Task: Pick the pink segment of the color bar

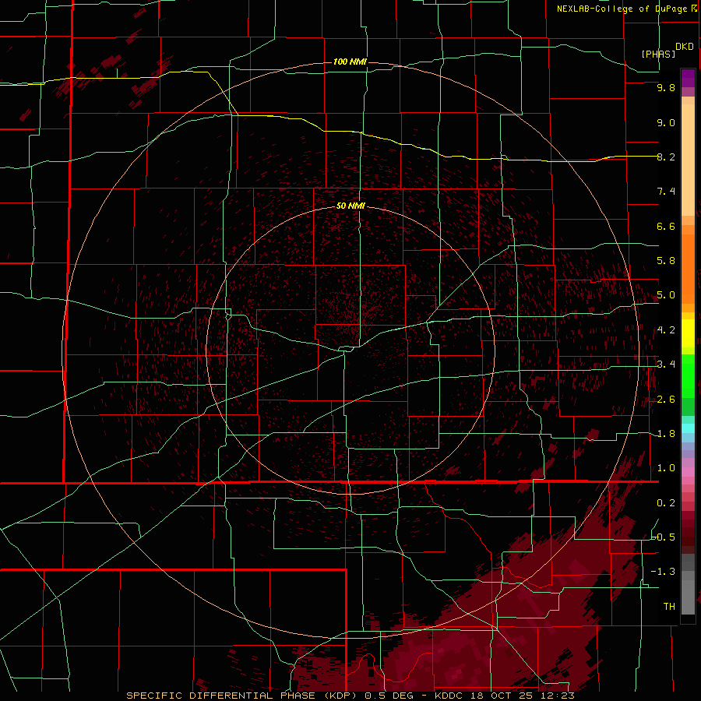Action: [x=688, y=472]
